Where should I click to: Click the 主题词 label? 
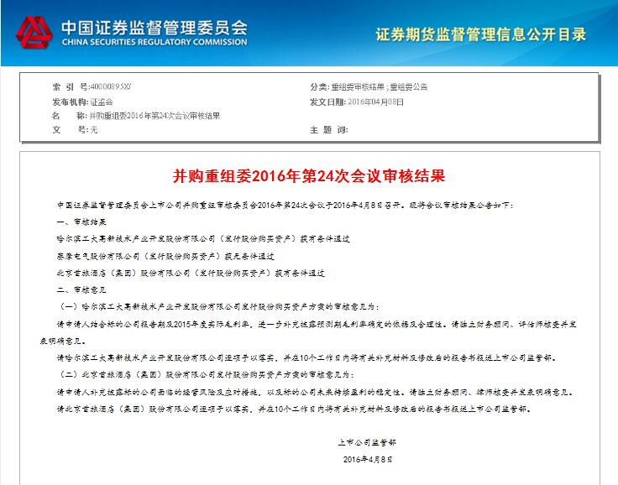[x=328, y=129]
